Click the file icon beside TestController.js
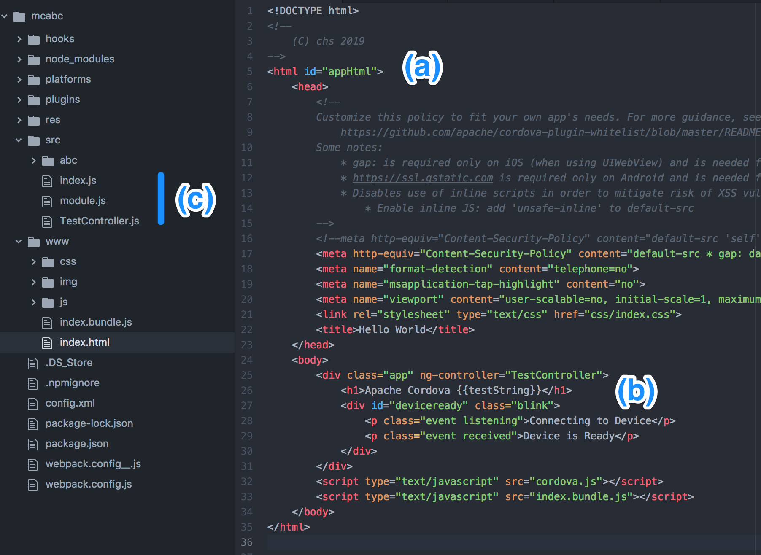 (47, 221)
